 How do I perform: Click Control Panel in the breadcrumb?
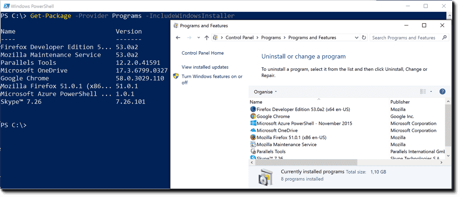click(x=240, y=38)
